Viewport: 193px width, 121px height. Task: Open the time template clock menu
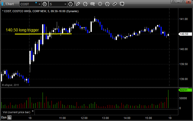click(71, 4)
